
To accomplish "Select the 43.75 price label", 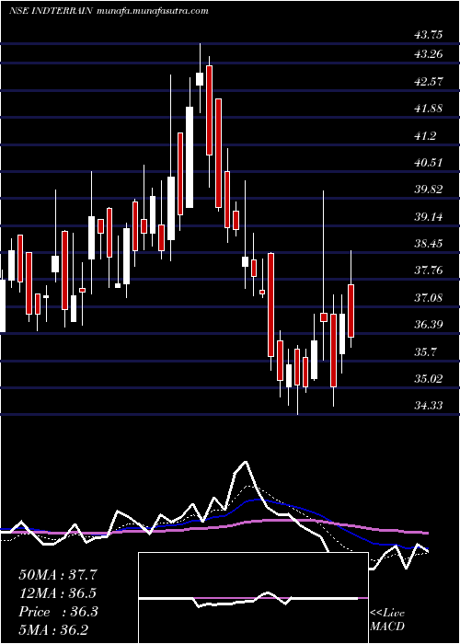I will (x=429, y=35).
